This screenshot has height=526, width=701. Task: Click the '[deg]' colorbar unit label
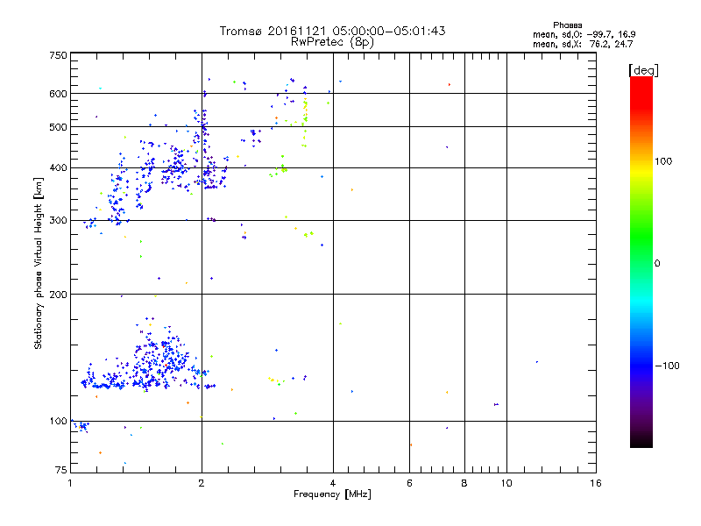coord(643,70)
